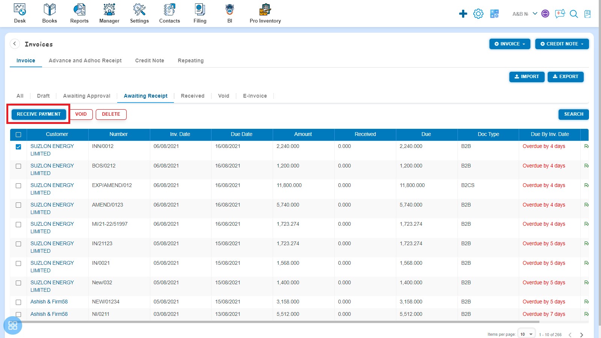This screenshot has width=601, height=338.
Task: Click the EXPORT button
Action: click(565, 77)
